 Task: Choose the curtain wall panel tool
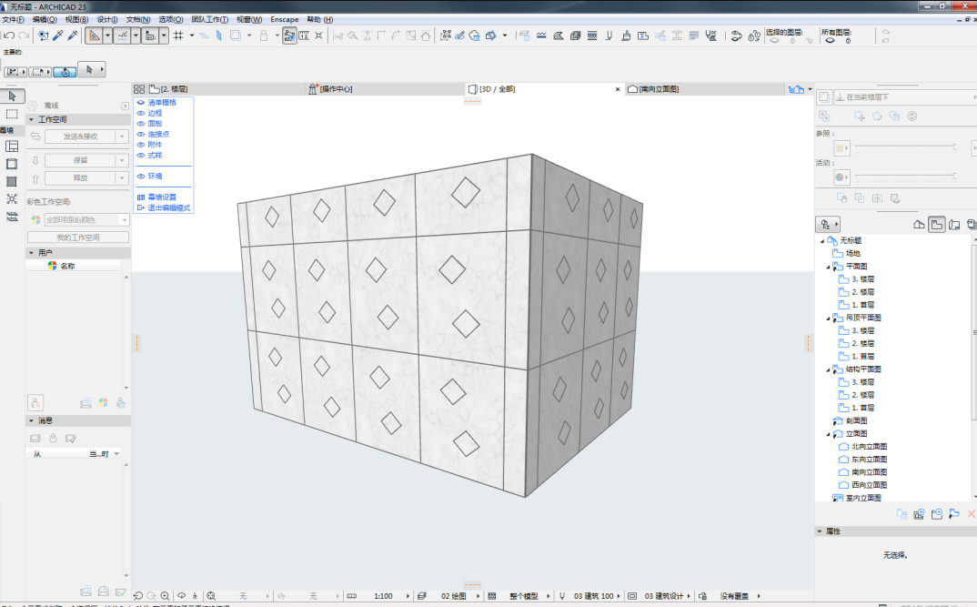point(12,181)
